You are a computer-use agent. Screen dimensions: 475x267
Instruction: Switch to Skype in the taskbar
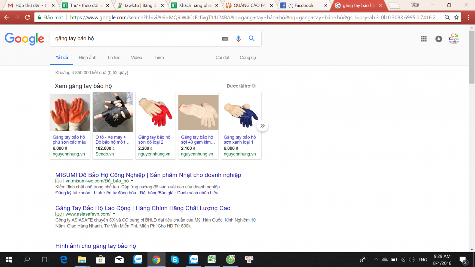(175, 260)
